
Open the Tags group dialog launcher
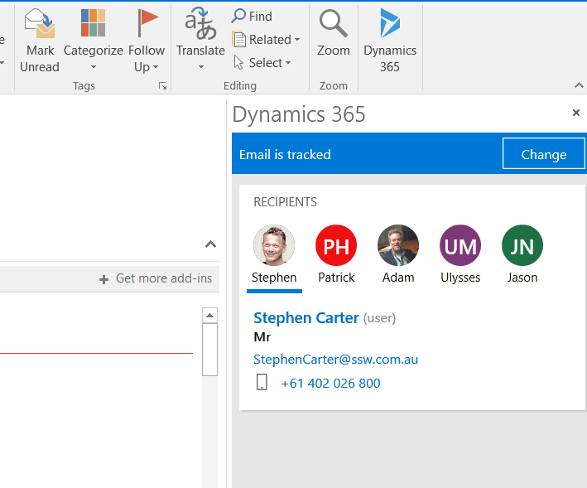pyautogui.click(x=162, y=85)
